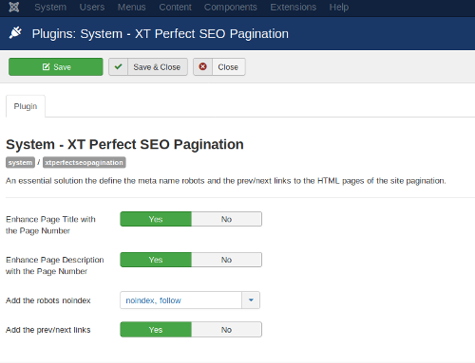Open the System menu
The height and width of the screenshot is (363, 475).
tap(50, 7)
